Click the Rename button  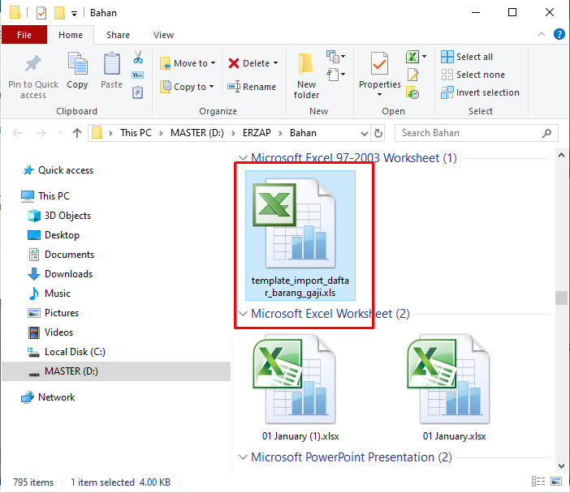252,87
